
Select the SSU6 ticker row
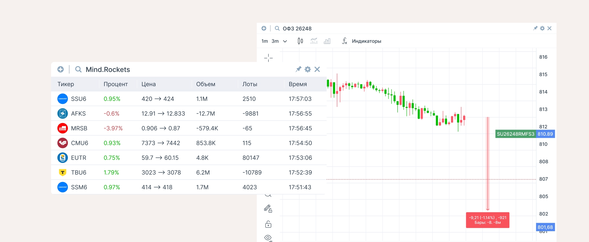189,99
